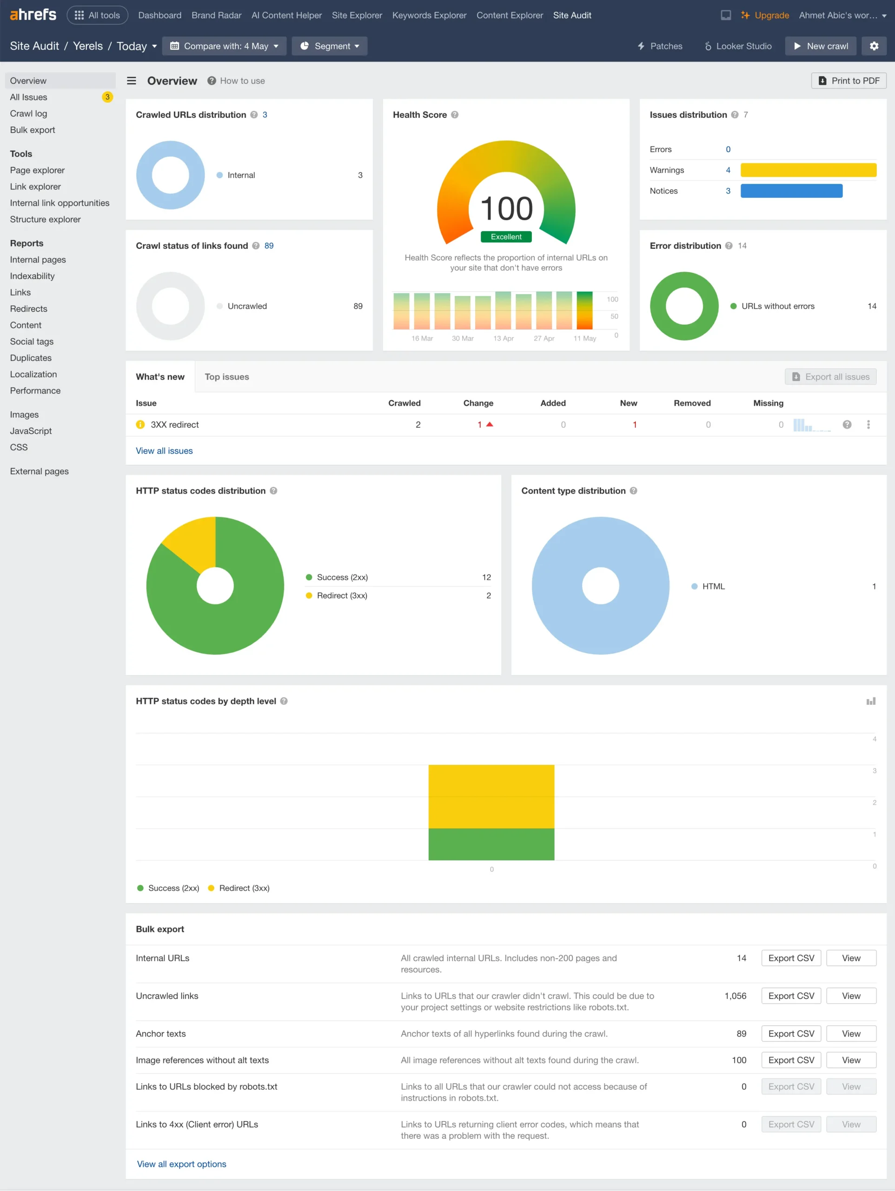Click the View all issues link
Viewport: 895px width, 1191px height.
point(164,451)
